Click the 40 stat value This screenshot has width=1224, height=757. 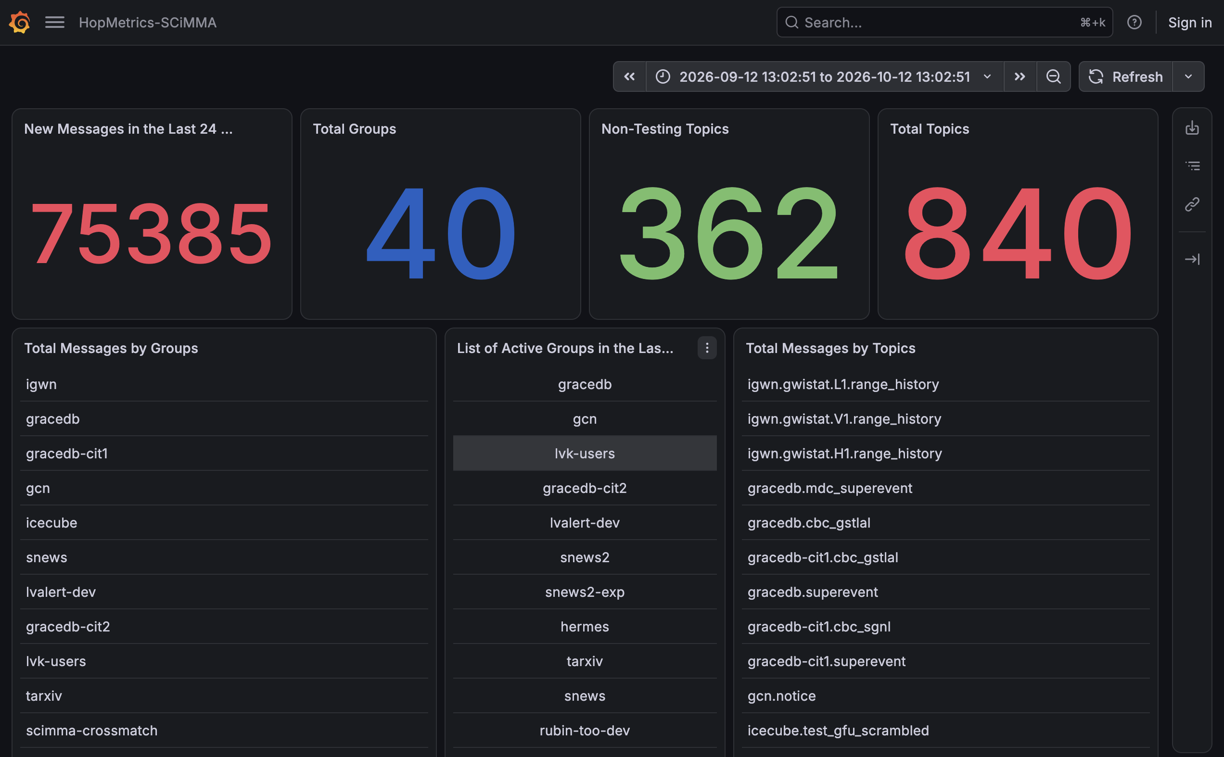pos(441,233)
